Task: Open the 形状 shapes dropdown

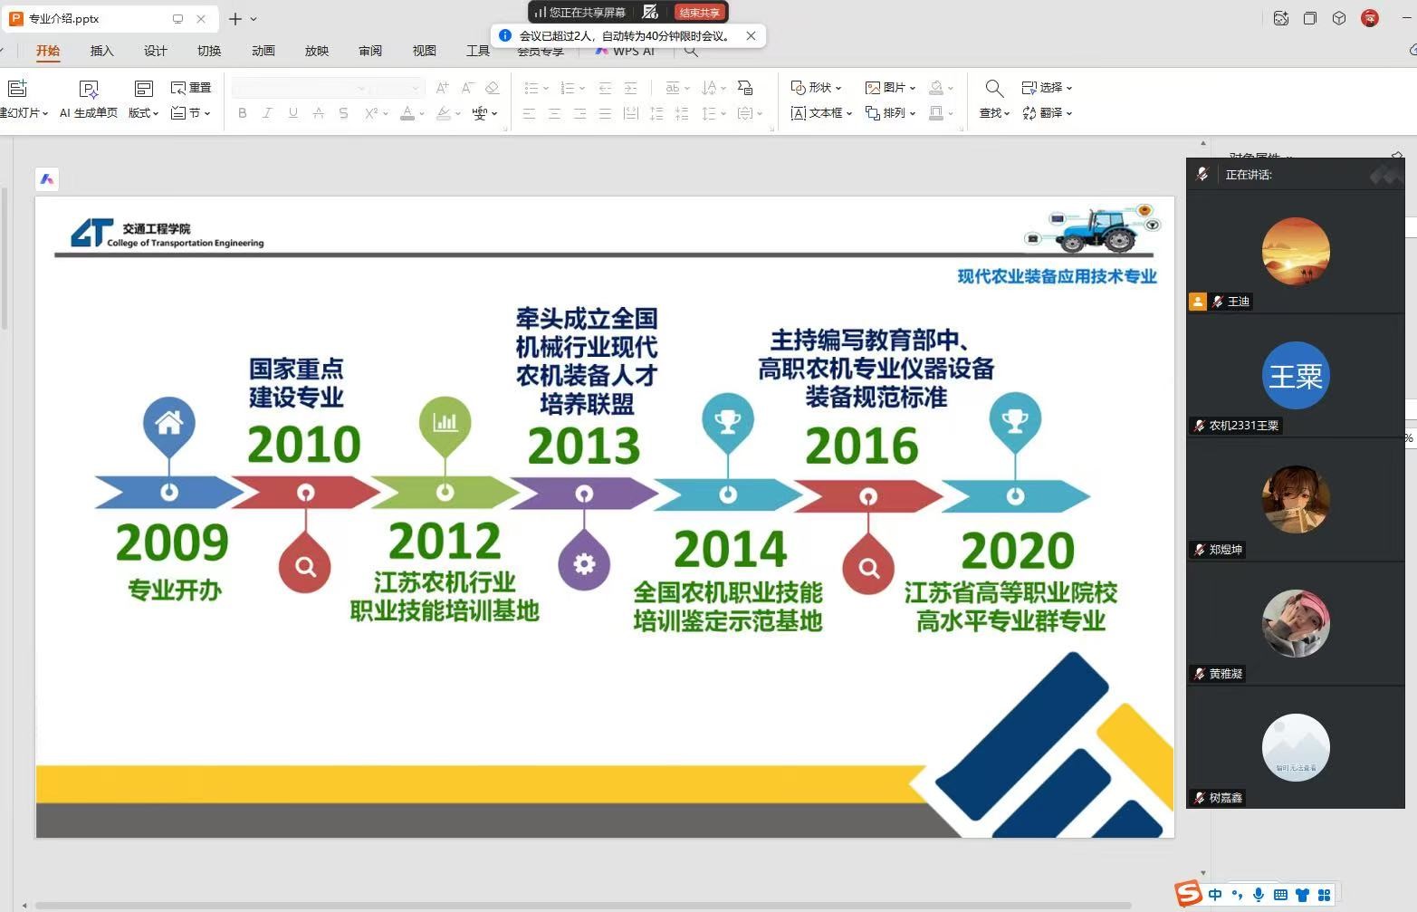Action: (816, 88)
